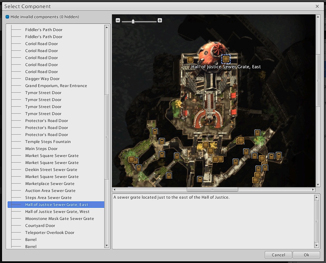Screen dimensions: 326x263
Task: Click the description text about the sewer grate
Action: click(x=171, y=197)
